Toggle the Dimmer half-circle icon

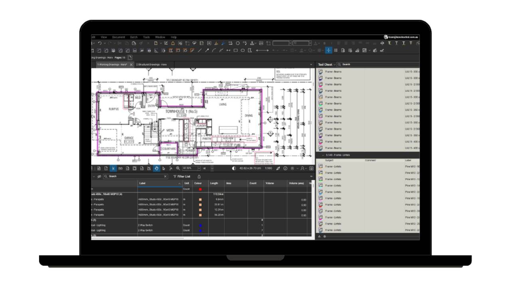(x=234, y=168)
